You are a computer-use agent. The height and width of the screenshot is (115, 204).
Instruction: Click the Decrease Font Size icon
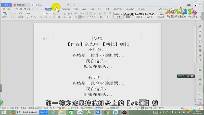(61, 14)
